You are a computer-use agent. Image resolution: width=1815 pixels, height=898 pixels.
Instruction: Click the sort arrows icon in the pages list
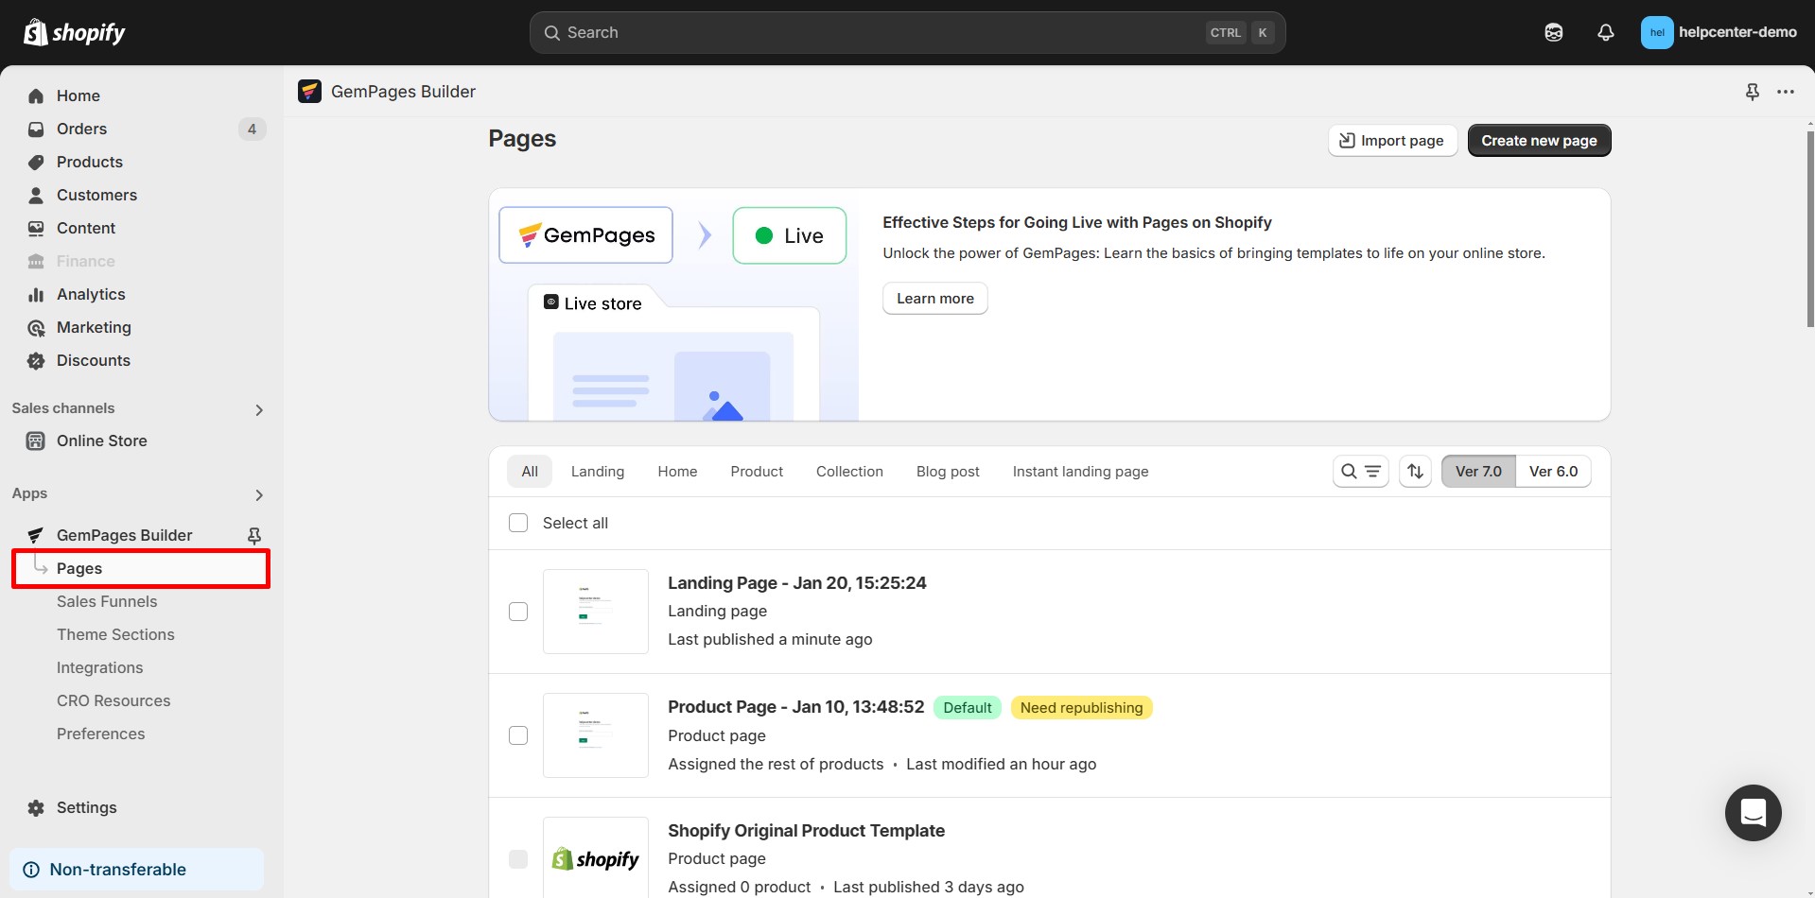[x=1414, y=471]
